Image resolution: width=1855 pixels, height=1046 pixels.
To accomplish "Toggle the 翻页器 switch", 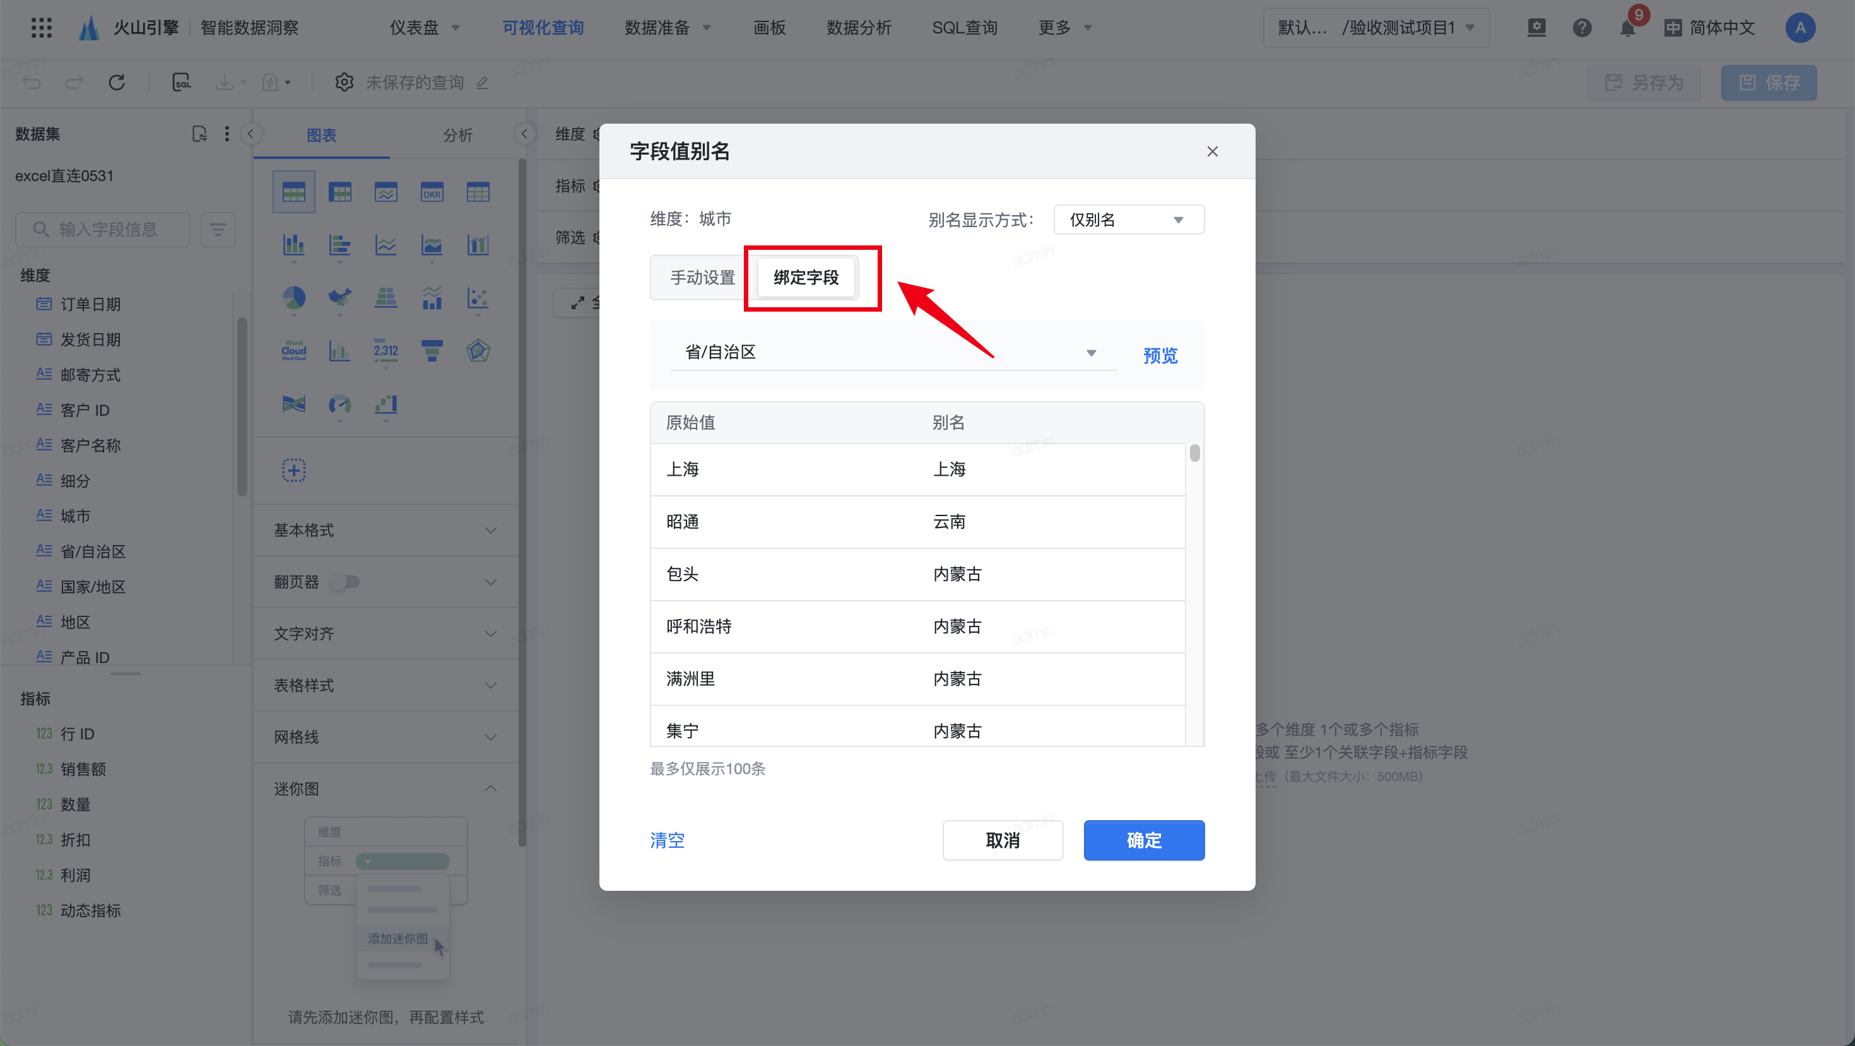I will point(344,582).
